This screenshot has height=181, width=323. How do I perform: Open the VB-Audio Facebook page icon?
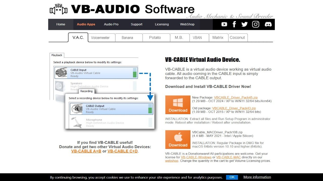(234, 24)
